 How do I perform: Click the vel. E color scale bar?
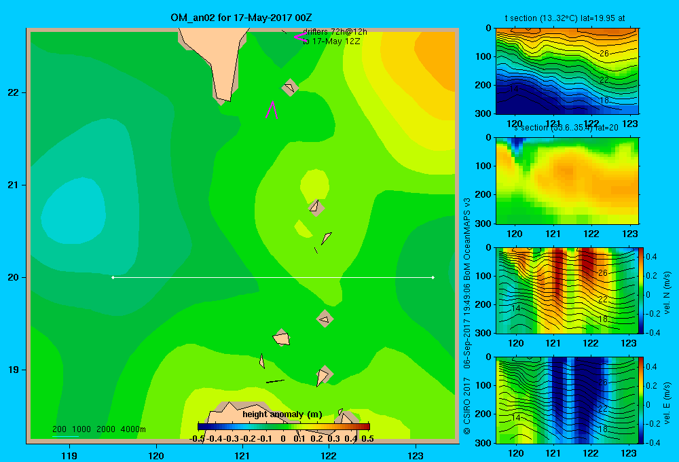(x=642, y=400)
